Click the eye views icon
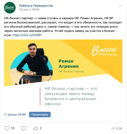This screenshot has width=127, height=134. tap(113, 129)
